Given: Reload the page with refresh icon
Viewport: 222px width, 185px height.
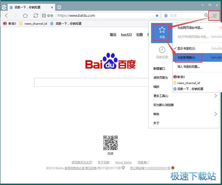Looking at the screenshot, I should click(36, 15).
